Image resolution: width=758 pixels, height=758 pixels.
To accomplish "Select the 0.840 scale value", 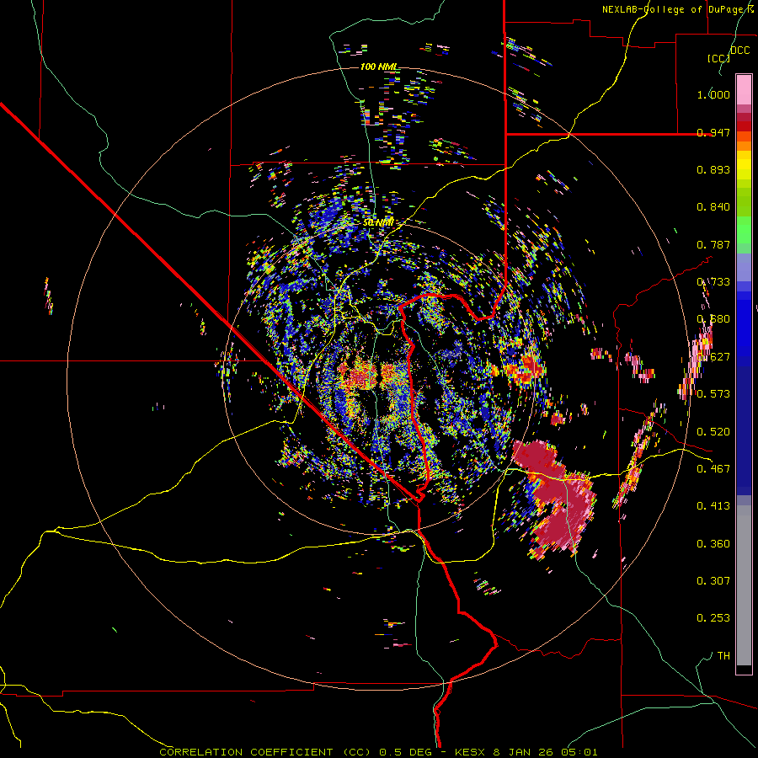I will click(x=713, y=207).
